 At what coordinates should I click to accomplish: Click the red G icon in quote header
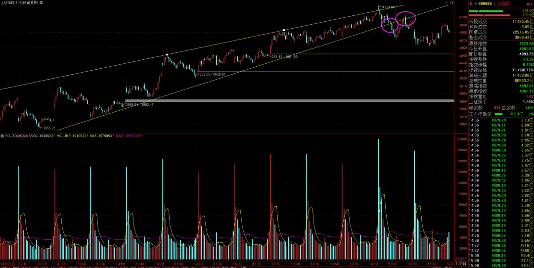[x=471, y=4]
